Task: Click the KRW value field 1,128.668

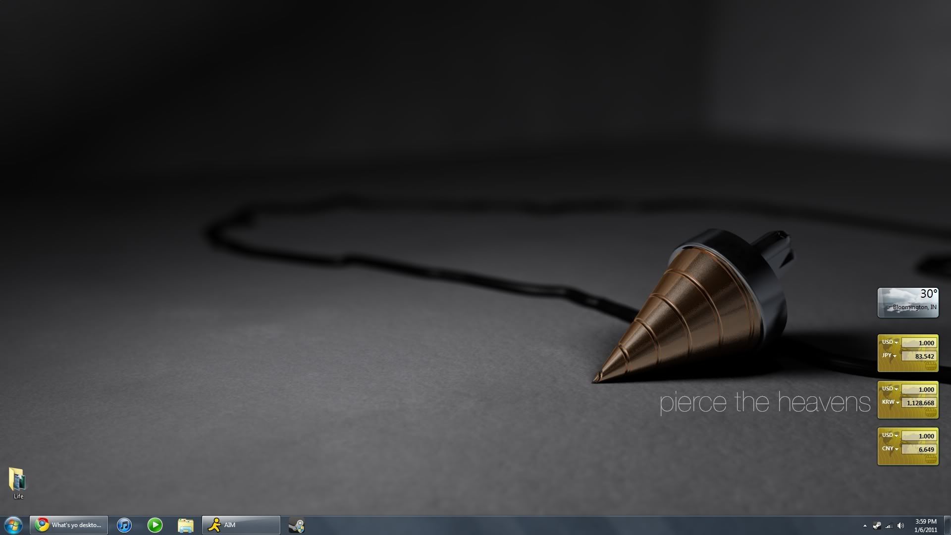Action: [x=919, y=403]
